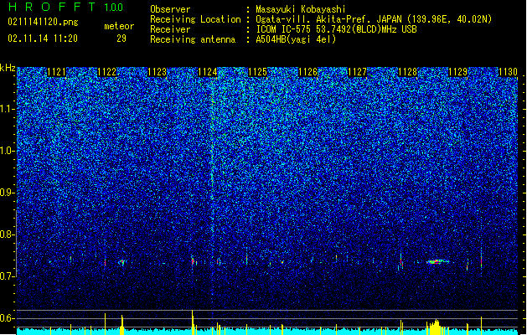Click the HROFFT 1.0.0 title text
527x335 pixels.
[65, 7]
